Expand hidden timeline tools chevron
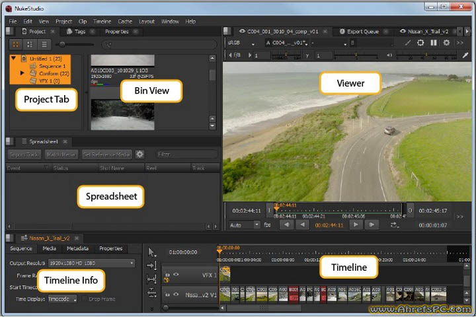Image resolution: width=476 pixels, height=317 pixels. pos(152,309)
